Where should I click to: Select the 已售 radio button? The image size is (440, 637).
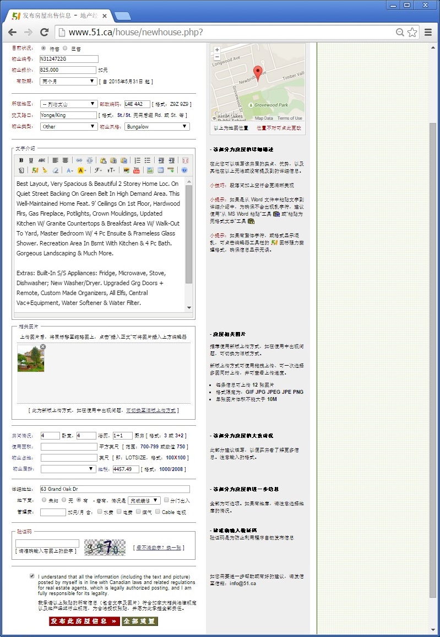coord(66,48)
